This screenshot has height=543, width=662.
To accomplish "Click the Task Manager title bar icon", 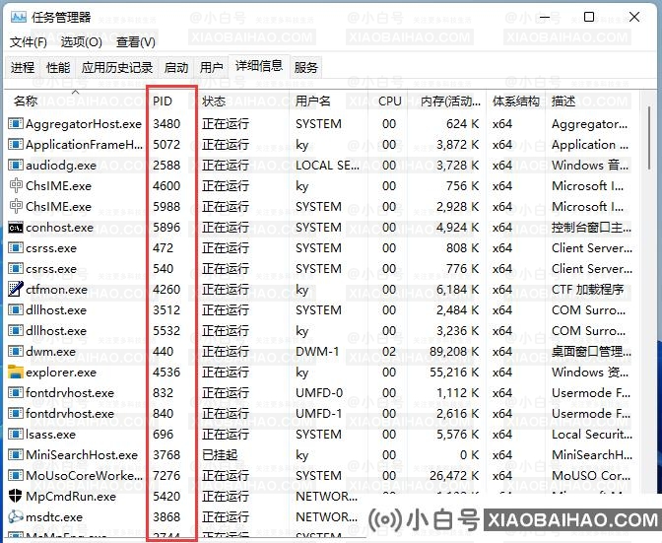I will tap(19, 18).
